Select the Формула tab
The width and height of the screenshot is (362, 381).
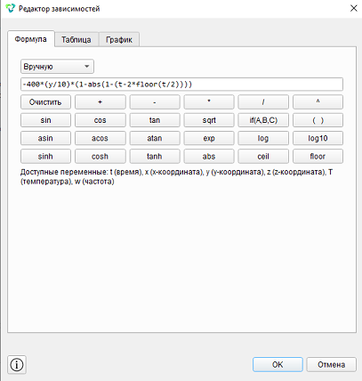pos(31,39)
